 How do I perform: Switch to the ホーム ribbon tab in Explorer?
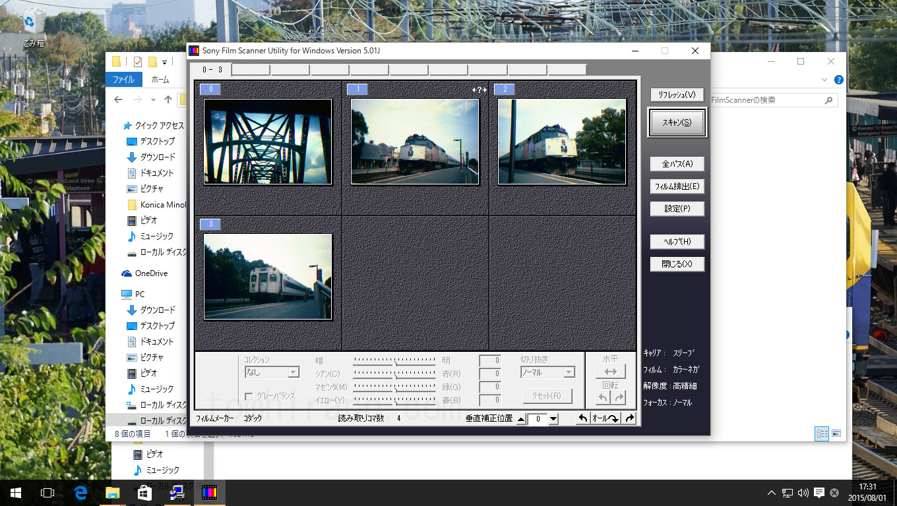[160, 80]
